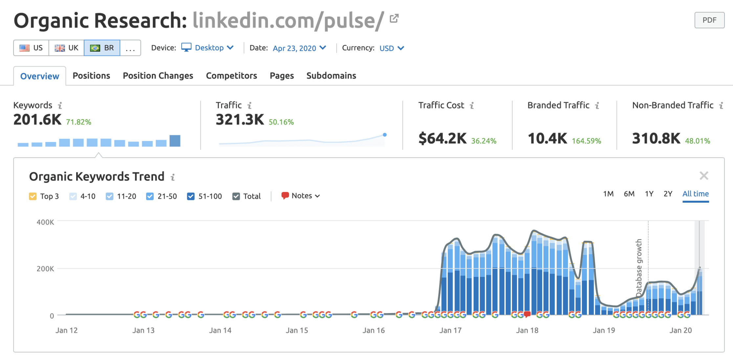Image resolution: width=733 pixels, height=360 pixels.
Task: Switch to the Position Changes tab
Action: (158, 76)
